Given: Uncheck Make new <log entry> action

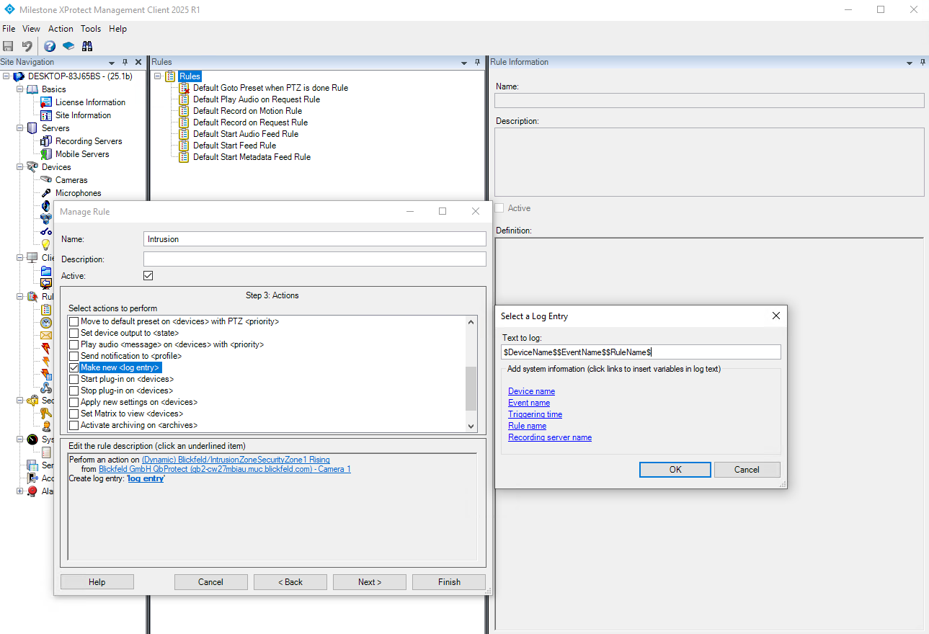Looking at the screenshot, I should (74, 367).
